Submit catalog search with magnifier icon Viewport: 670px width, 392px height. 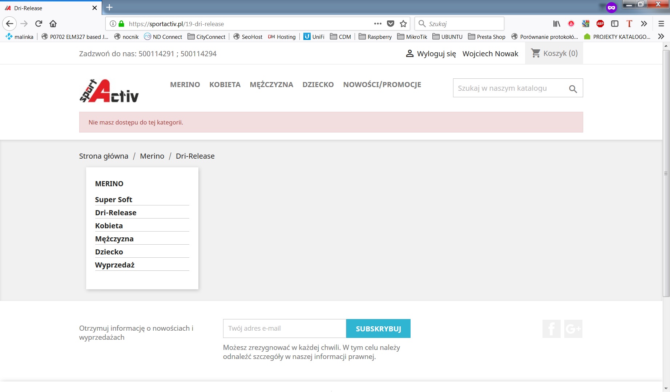[x=573, y=89]
